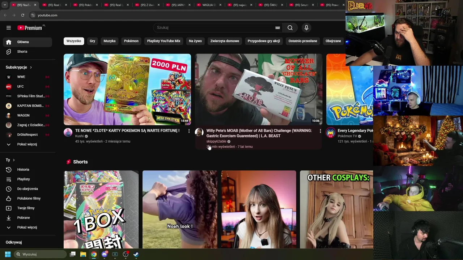Select Zwierzęta domowe filter chip
Viewport: 463px width, 260px height.
pos(225,41)
